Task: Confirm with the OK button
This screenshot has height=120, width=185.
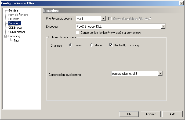Action: (129, 114)
